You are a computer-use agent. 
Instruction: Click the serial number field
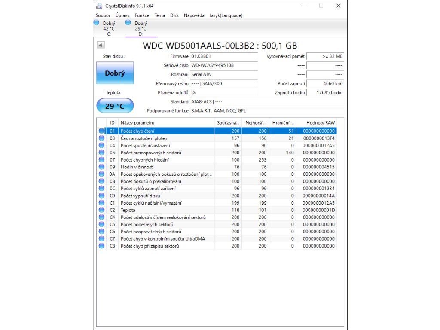point(223,65)
